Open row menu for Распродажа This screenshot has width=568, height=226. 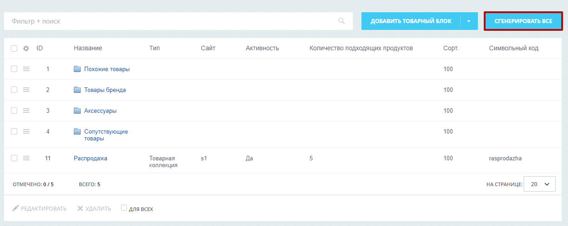point(26,158)
